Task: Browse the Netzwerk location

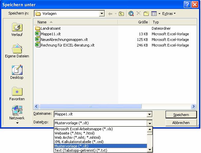Action: coord(17,112)
